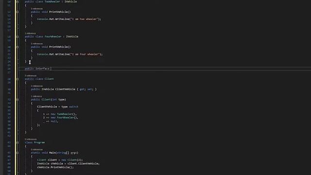Click the "I am two wheeler" string
Screen dimensions: 311x175
tap(84, 19)
